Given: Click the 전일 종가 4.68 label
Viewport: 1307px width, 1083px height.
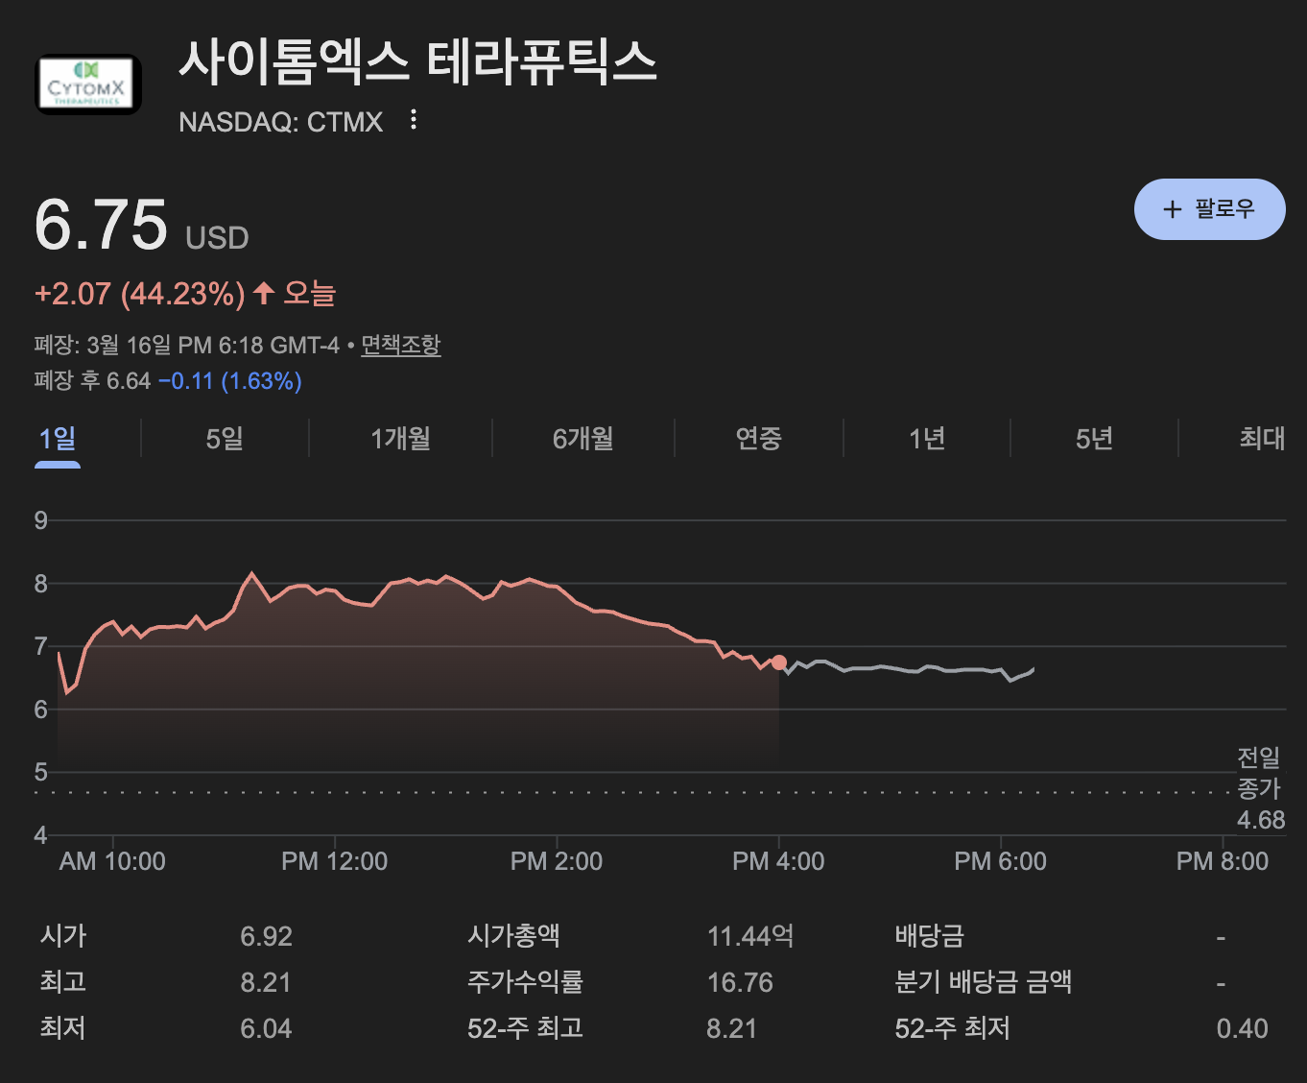Looking at the screenshot, I should pos(1260,789).
